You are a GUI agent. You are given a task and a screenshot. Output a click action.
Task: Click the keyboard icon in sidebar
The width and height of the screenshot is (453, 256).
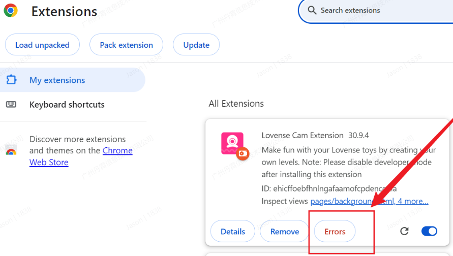click(11, 104)
